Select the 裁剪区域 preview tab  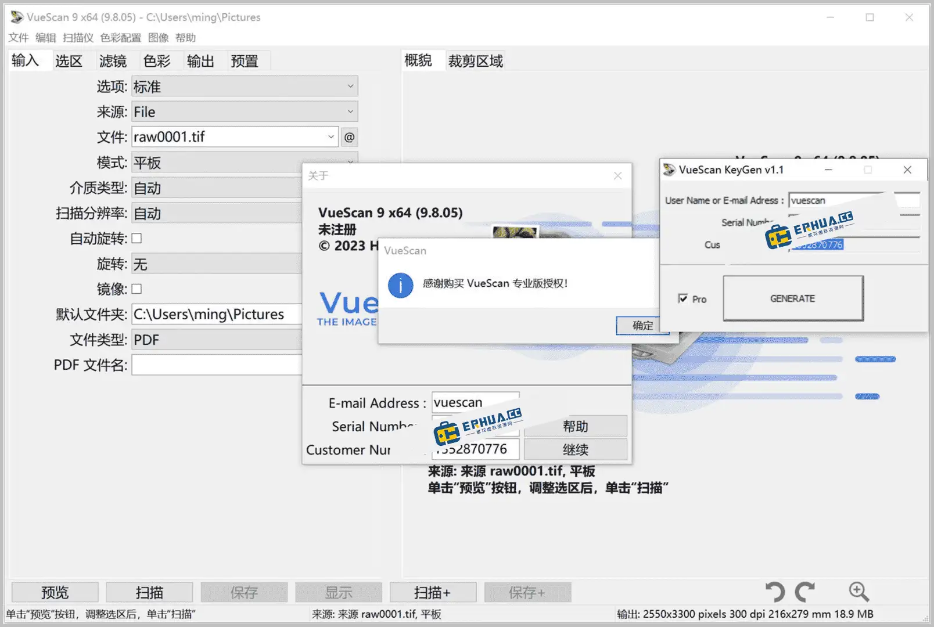click(475, 61)
